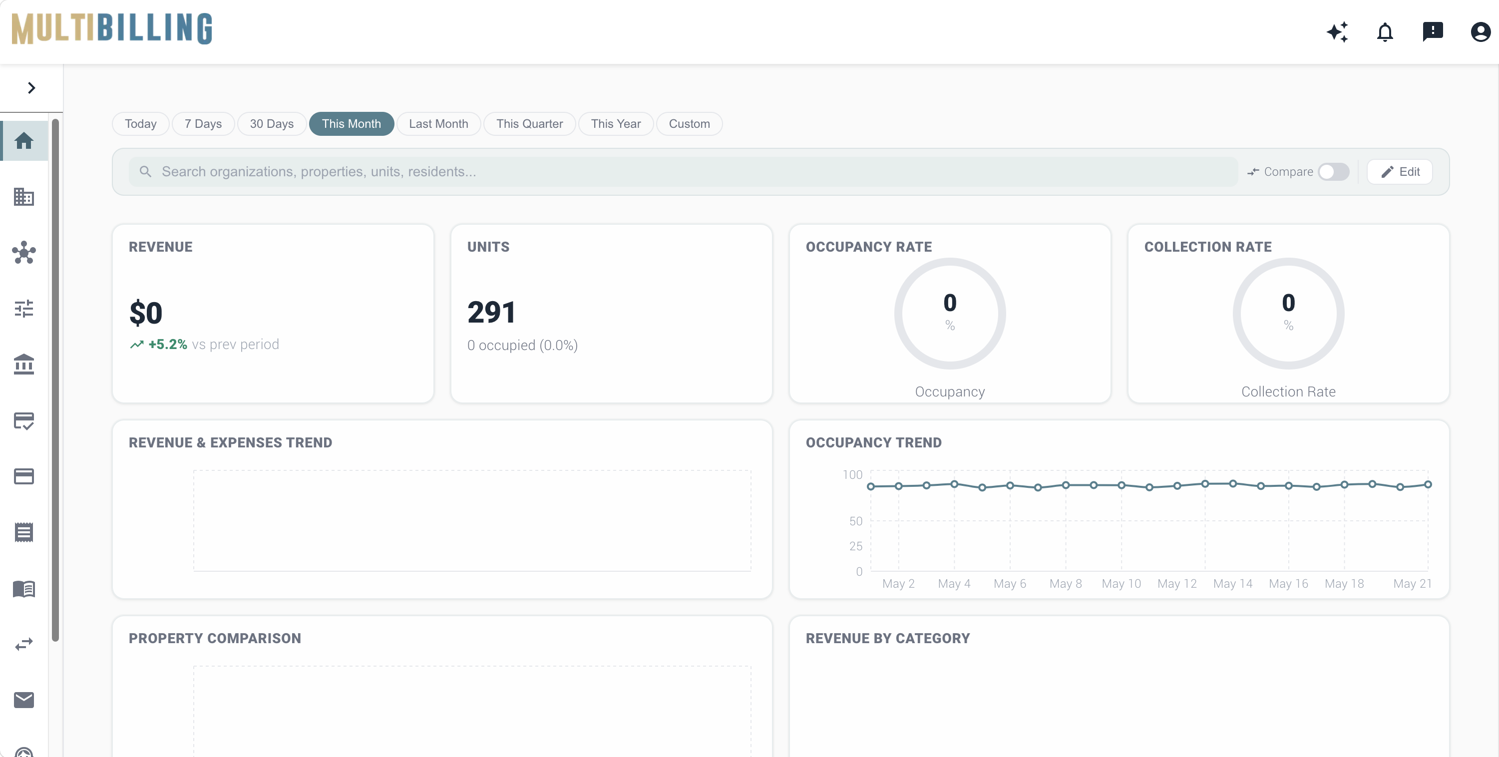Open the mail envelope sidebar icon
The height and width of the screenshot is (757, 1499).
pyautogui.click(x=24, y=700)
